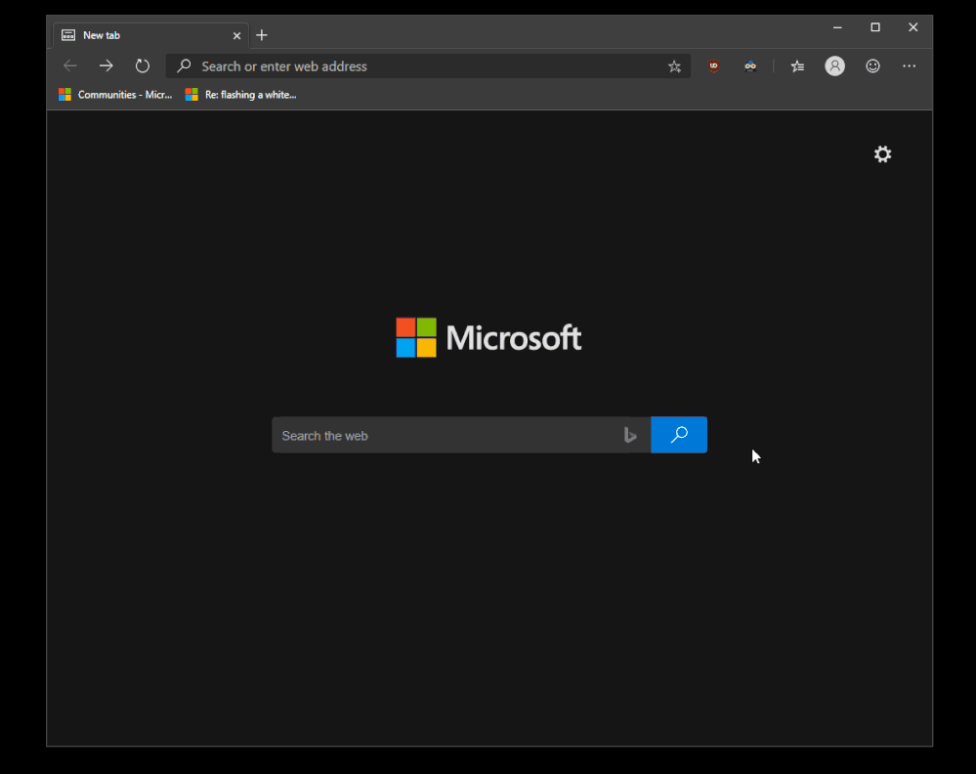The height and width of the screenshot is (774, 976).
Task: Open the Re: flashing a white... bookmark
Action: pyautogui.click(x=241, y=95)
